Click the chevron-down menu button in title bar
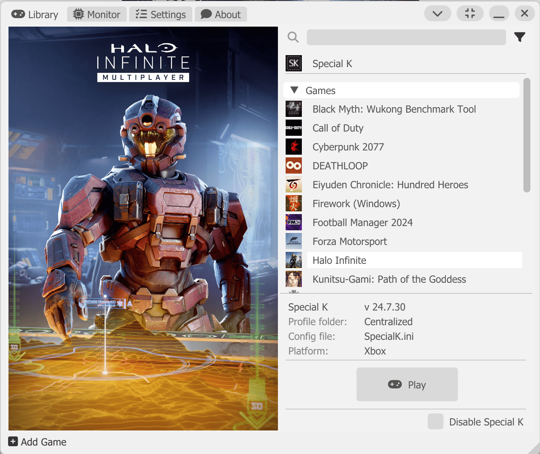The image size is (540, 454). (x=438, y=14)
